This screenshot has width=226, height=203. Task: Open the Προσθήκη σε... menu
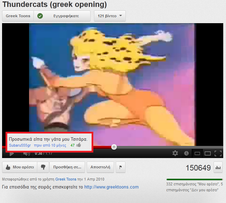point(67,167)
